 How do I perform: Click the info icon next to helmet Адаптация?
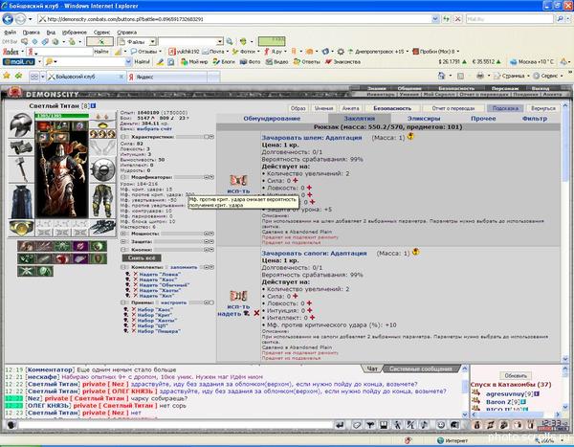(x=410, y=136)
